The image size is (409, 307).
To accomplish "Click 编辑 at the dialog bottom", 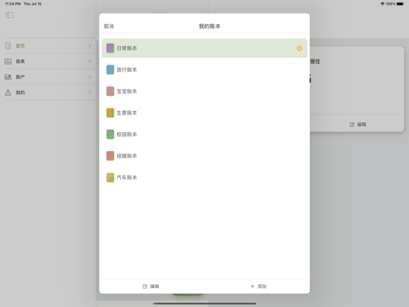I will coord(154,286).
